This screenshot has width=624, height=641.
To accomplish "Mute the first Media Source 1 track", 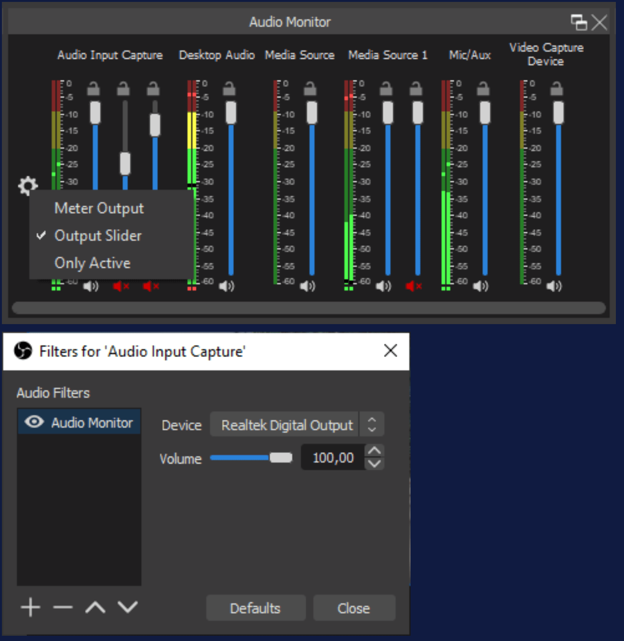I will click(383, 286).
